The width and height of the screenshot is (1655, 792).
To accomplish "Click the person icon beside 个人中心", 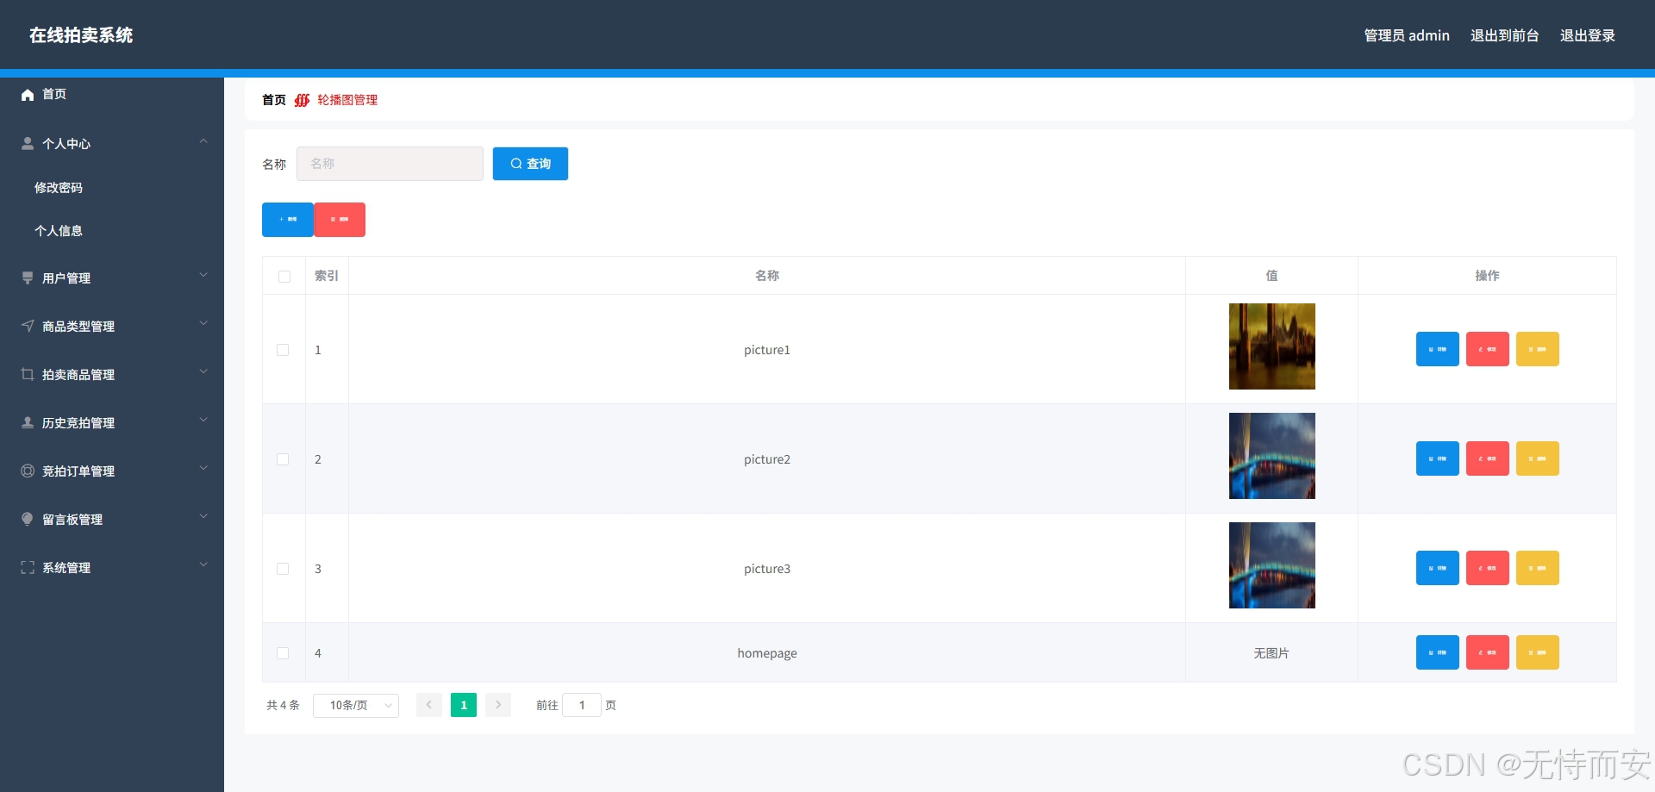I will pyautogui.click(x=28, y=143).
